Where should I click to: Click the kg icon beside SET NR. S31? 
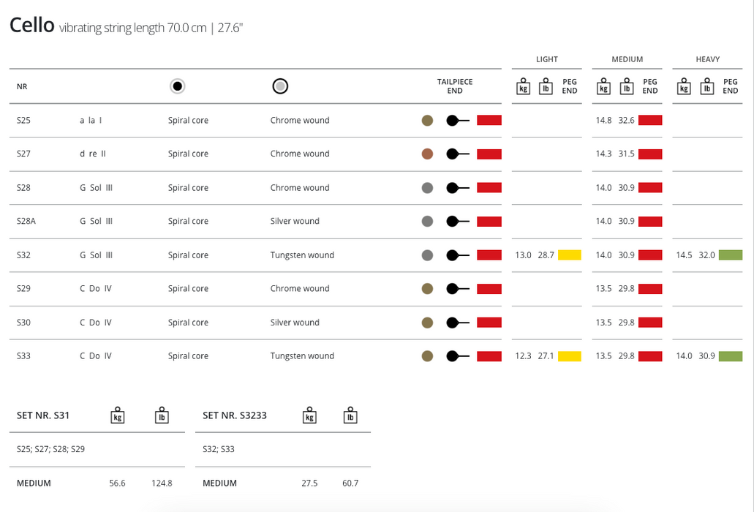click(117, 415)
